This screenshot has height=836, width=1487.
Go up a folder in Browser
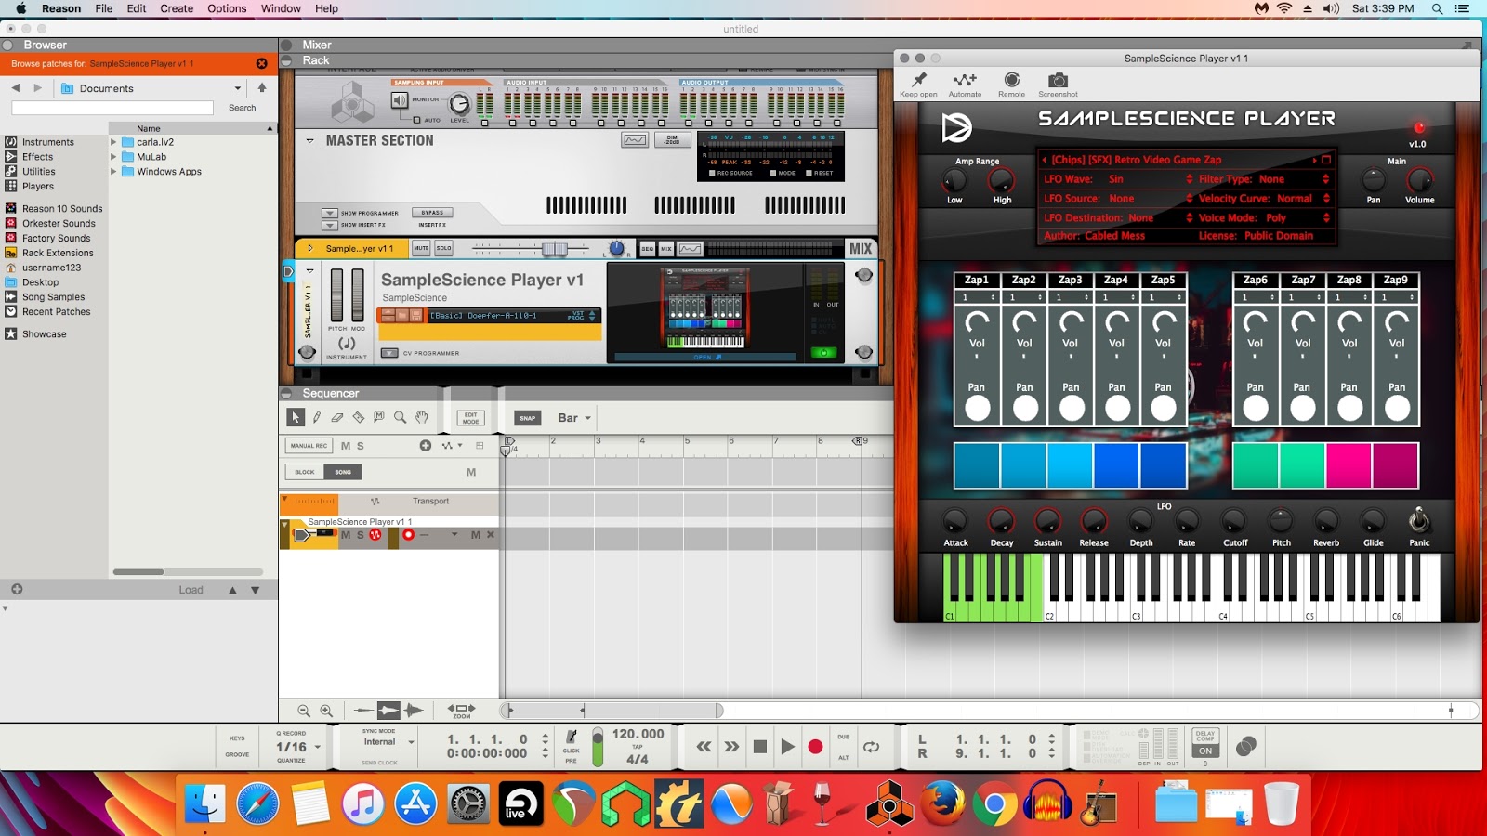pyautogui.click(x=262, y=88)
